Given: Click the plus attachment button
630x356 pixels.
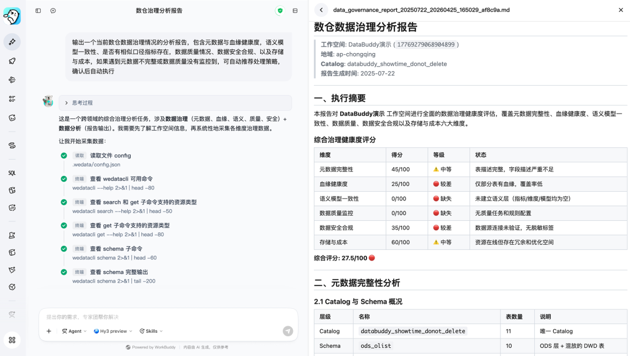Looking at the screenshot, I should click(x=48, y=331).
